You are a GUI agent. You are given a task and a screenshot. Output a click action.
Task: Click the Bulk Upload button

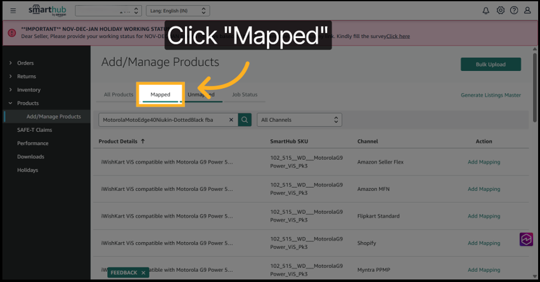[x=491, y=64]
